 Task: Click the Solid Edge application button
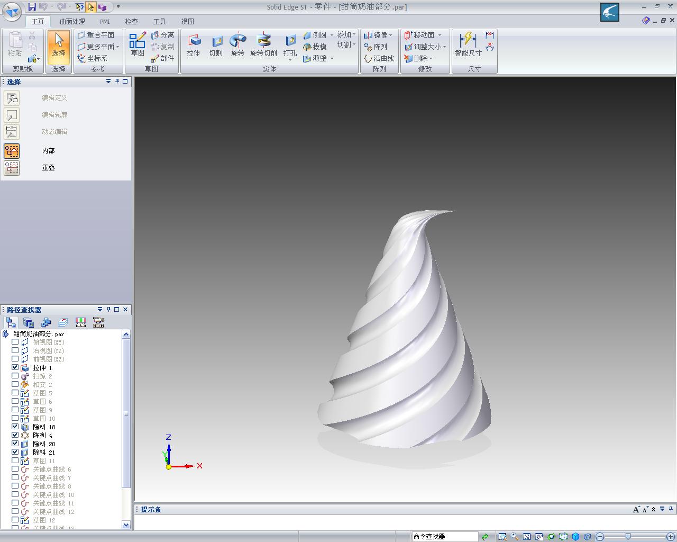tap(12, 12)
